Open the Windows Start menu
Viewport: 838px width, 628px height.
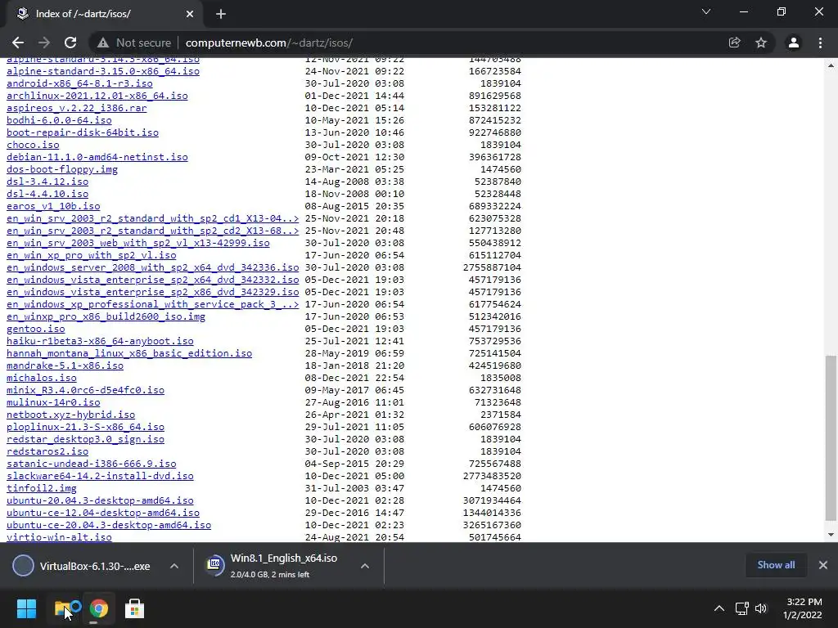point(26,608)
